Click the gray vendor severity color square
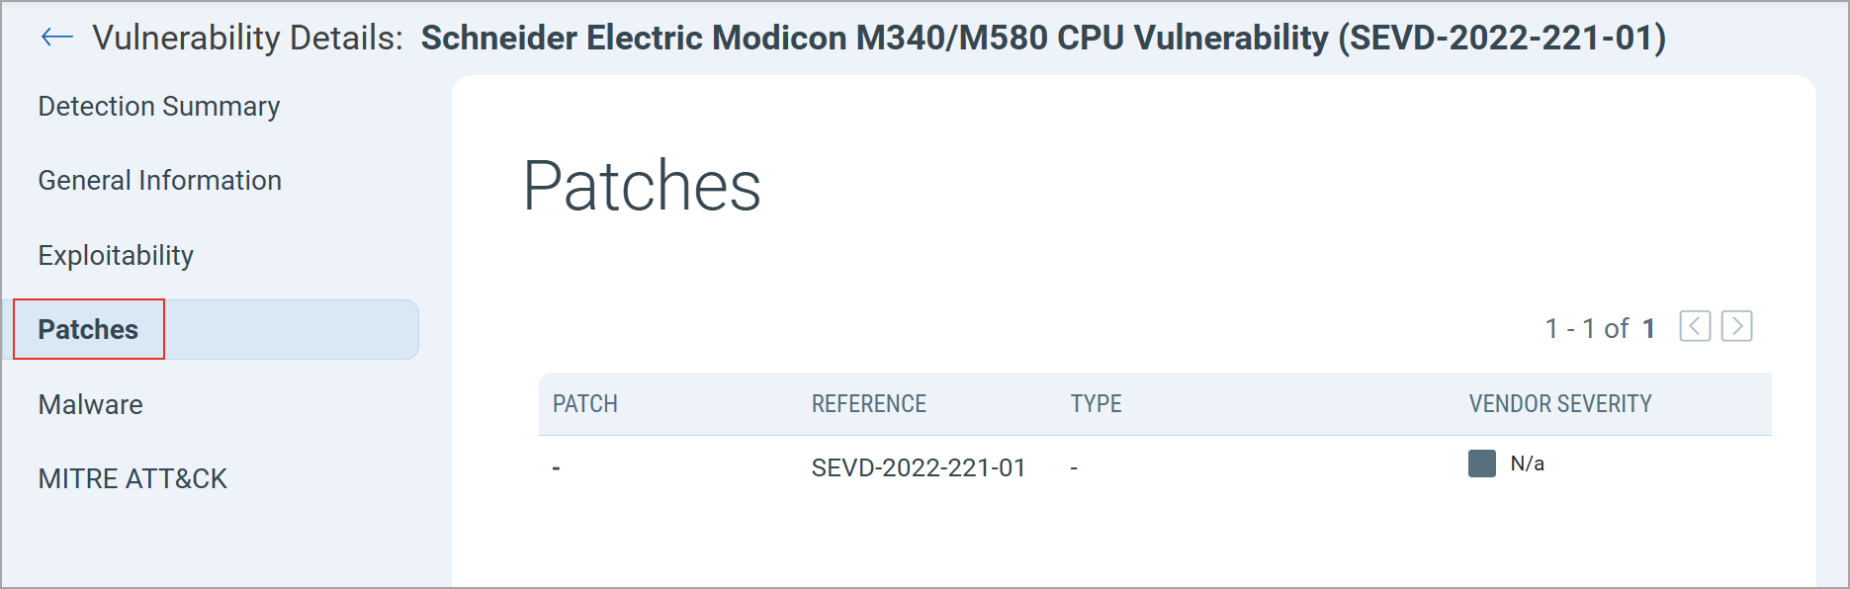 coord(1481,463)
